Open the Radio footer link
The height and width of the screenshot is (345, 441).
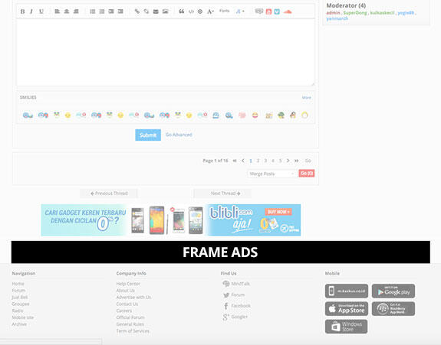(18, 311)
